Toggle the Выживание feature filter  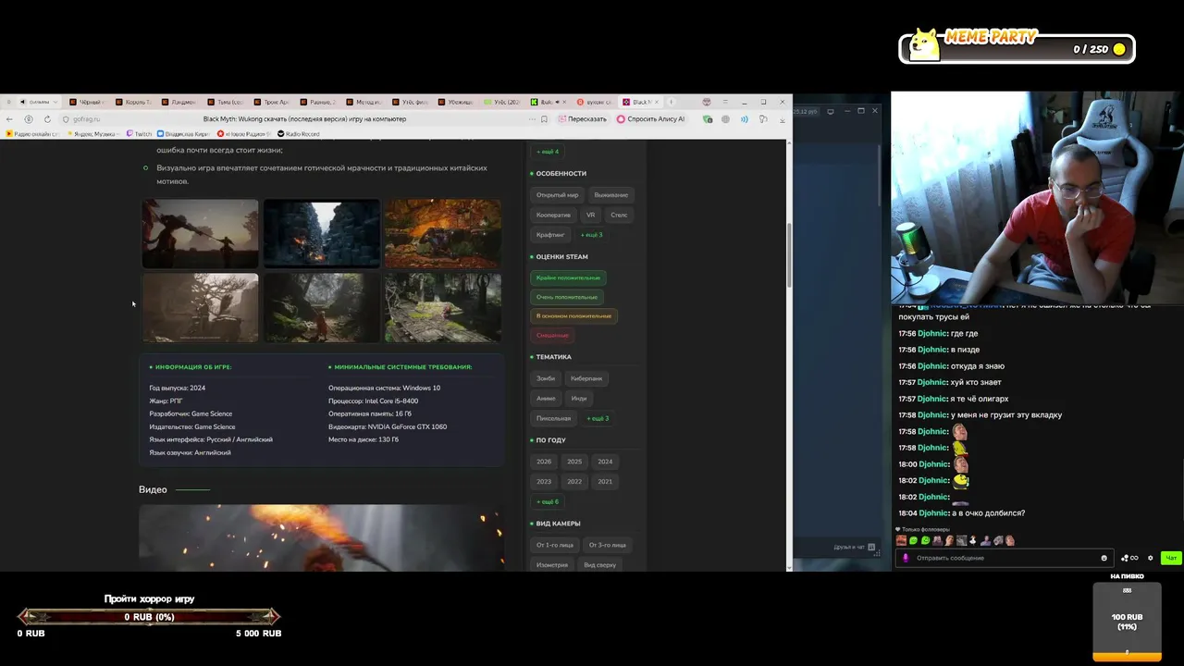pyautogui.click(x=610, y=194)
